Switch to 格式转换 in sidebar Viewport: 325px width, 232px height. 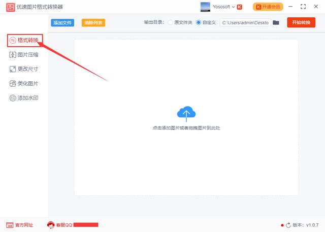tap(24, 40)
